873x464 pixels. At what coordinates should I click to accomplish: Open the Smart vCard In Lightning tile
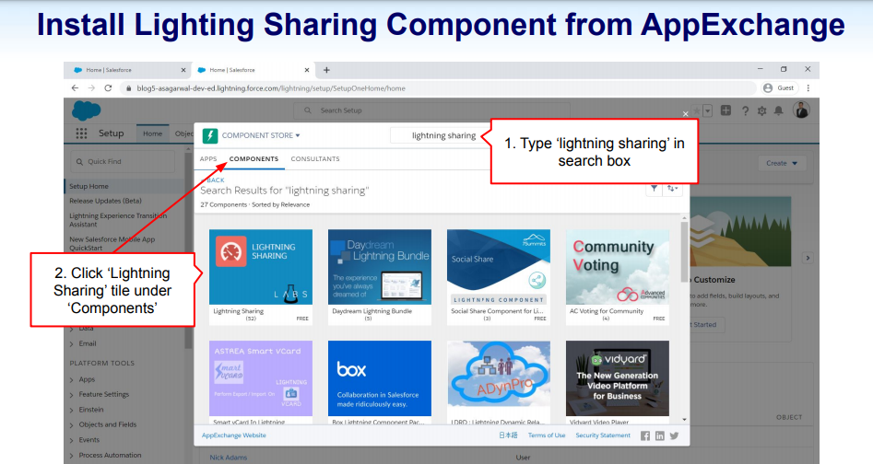(261, 383)
